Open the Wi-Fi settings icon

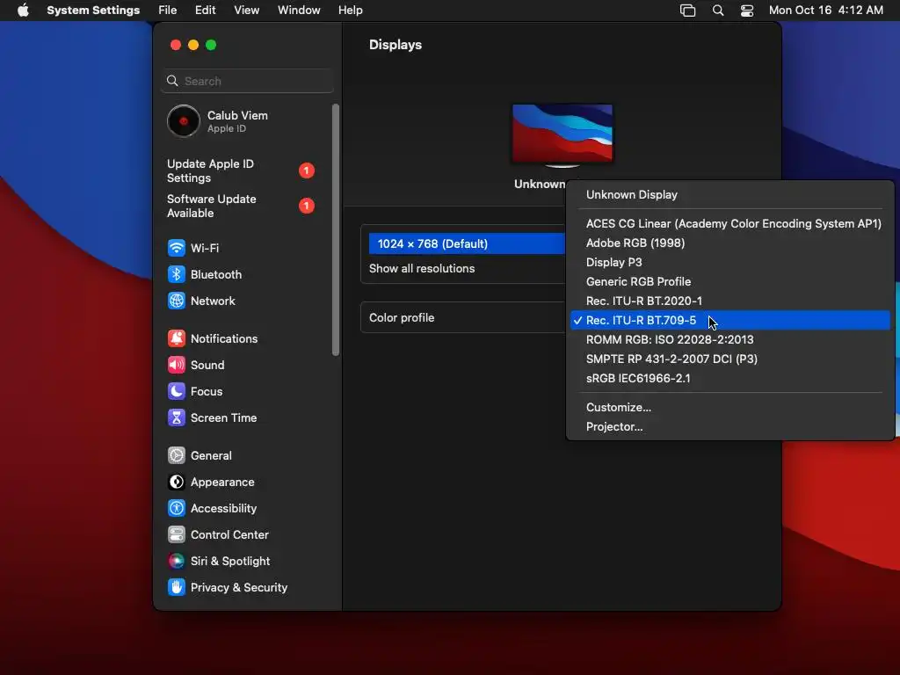tap(176, 248)
